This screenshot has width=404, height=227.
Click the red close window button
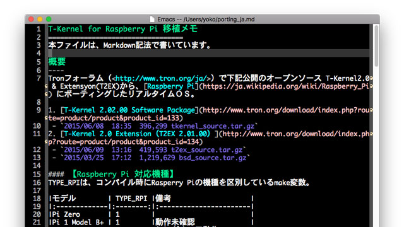[31, 20]
